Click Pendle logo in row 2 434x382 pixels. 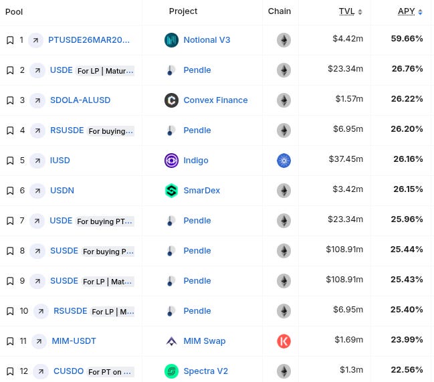pyautogui.click(x=171, y=70)
